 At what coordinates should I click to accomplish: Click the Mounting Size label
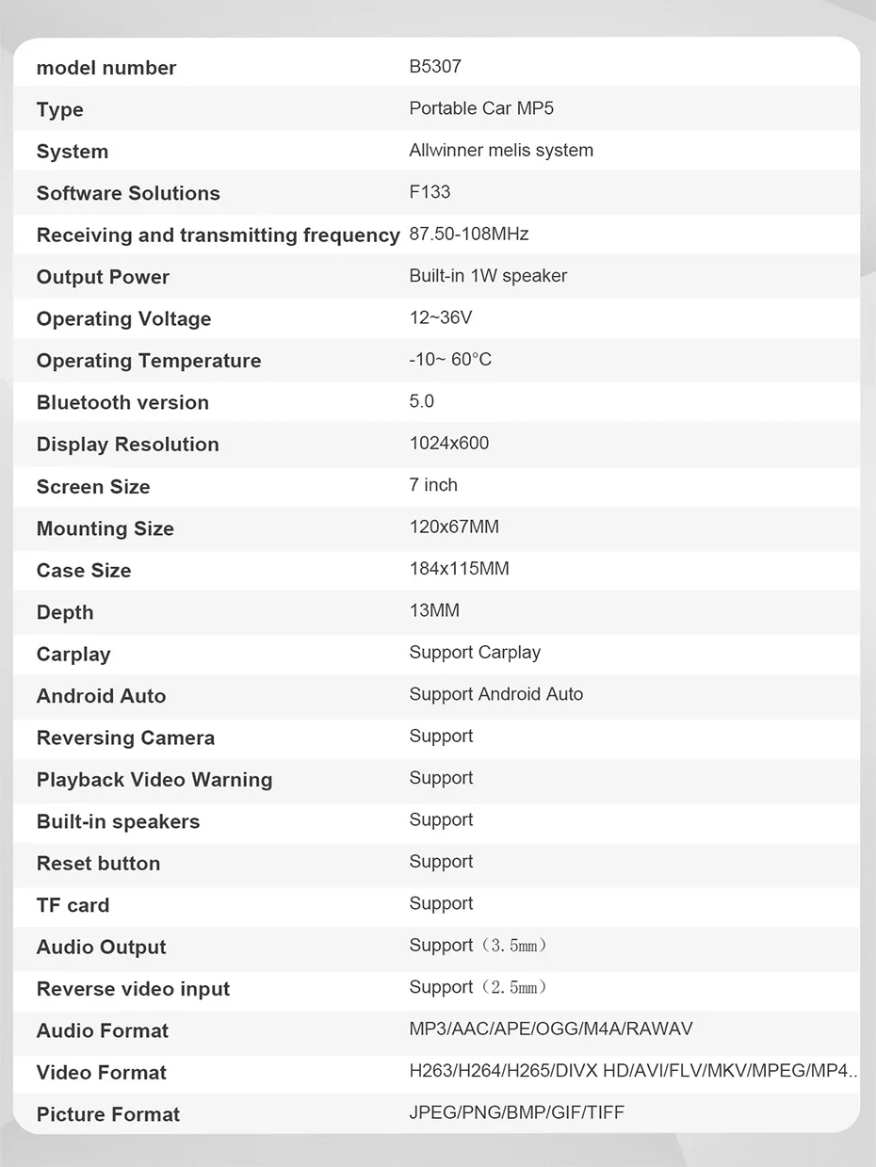click(105, 528)
